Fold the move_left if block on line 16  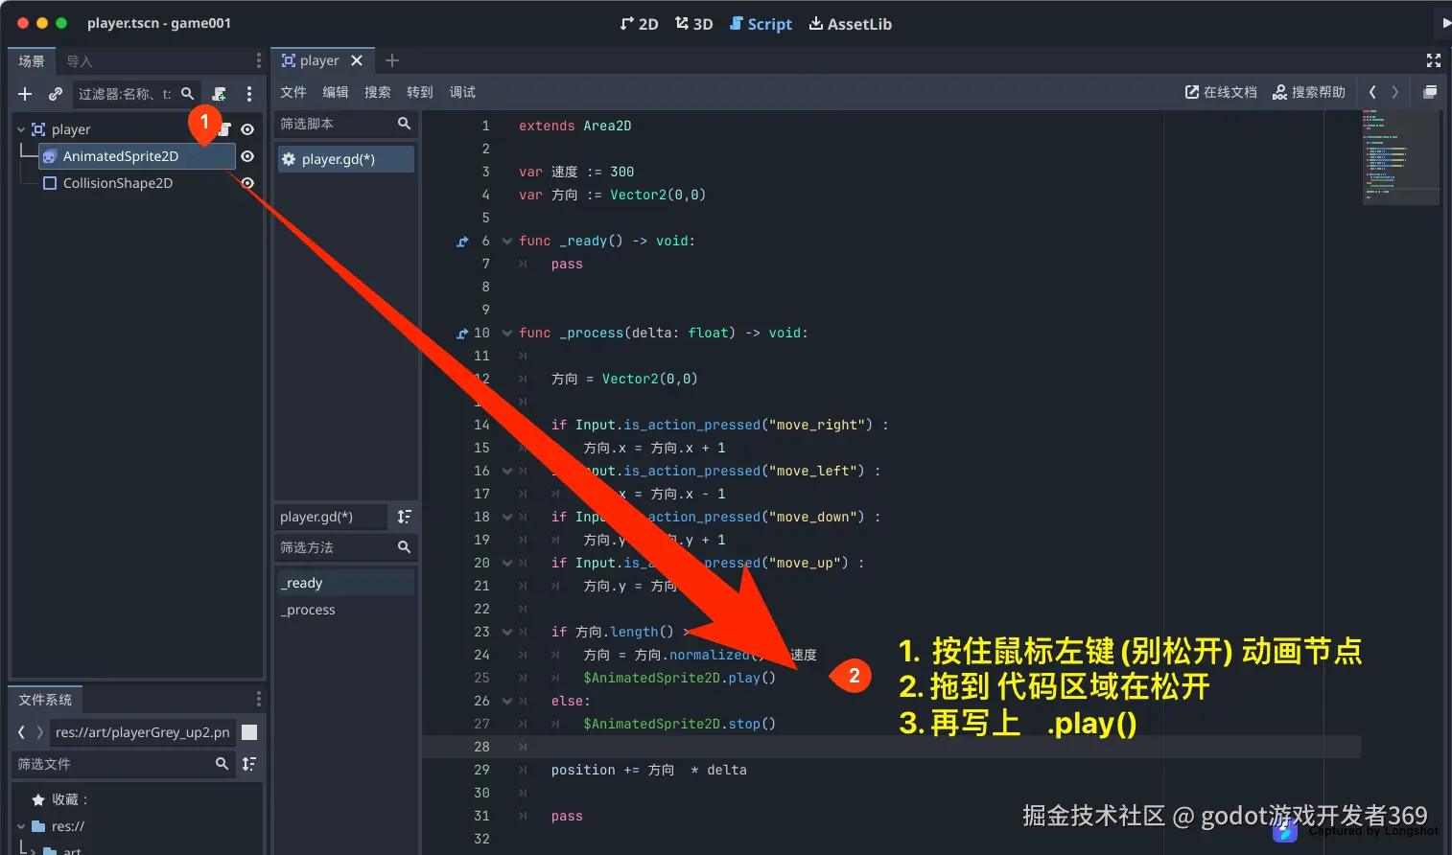(x=507, y=471)
